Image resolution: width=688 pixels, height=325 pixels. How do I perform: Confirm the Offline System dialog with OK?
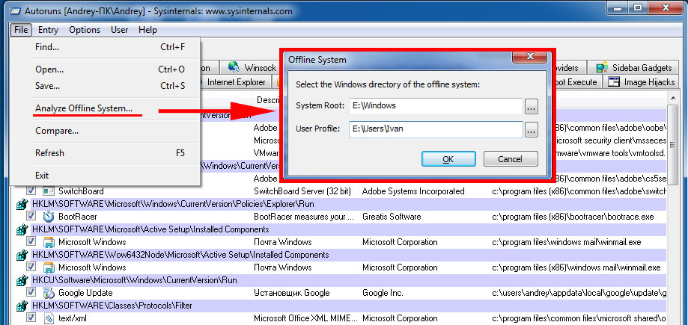448,158
